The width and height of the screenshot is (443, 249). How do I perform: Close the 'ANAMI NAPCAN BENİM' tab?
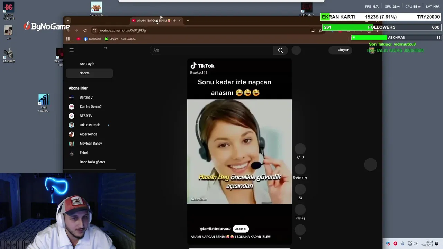[x=180, y=20]
